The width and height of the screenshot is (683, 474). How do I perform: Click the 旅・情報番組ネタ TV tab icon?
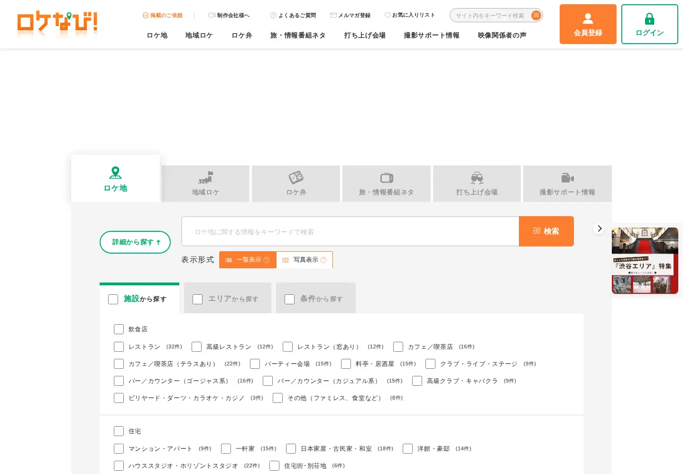pyautogui.click(x=387, y=178)
